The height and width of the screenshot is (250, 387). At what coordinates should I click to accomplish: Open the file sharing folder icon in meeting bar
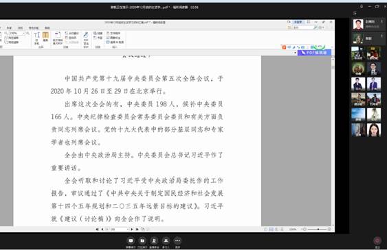pos(142,240)
